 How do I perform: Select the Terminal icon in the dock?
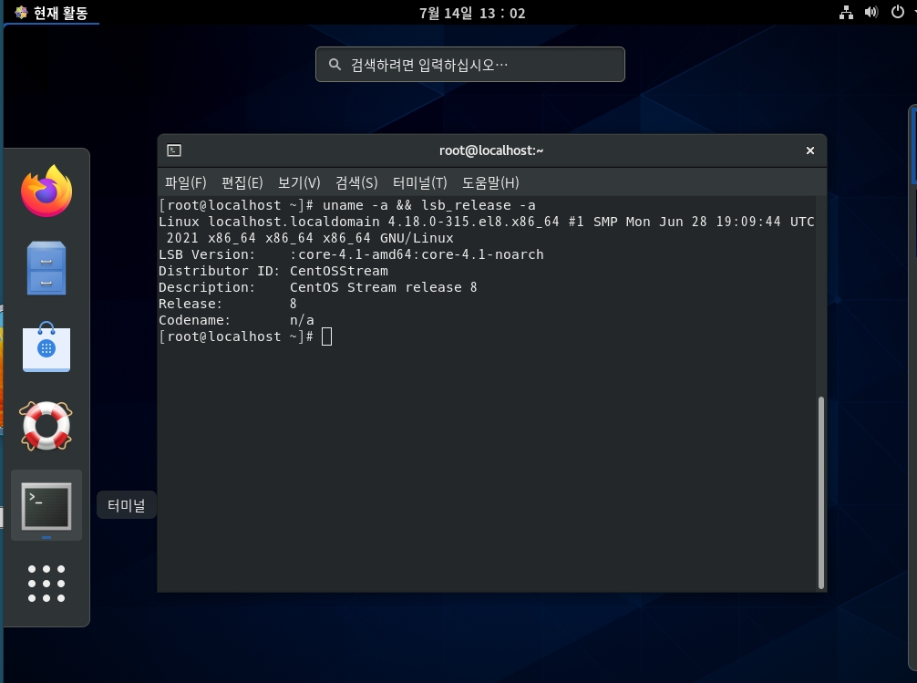point(46,505)
